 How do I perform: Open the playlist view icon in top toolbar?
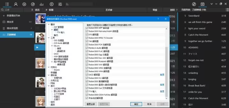pos(7,4)
